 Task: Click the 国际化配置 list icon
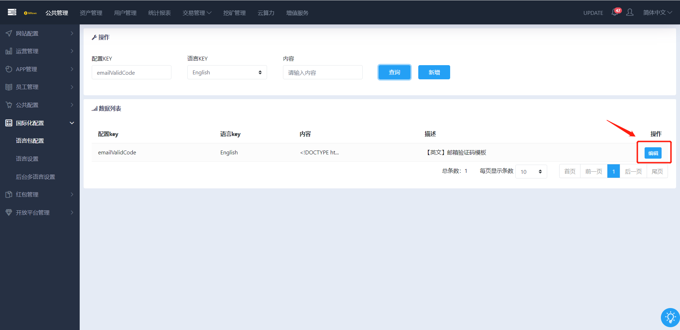coord(9,123)
